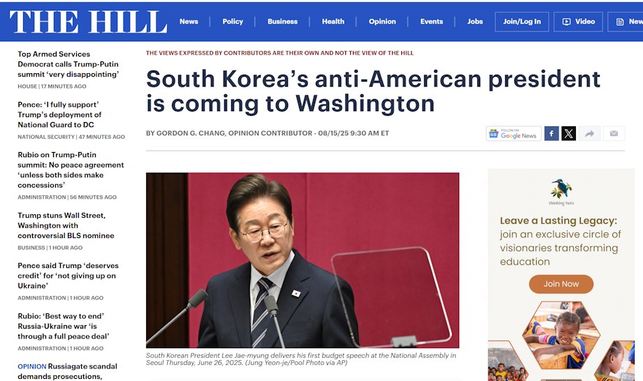Open the Opinion menu item
643x381 pixels.
coord(382,22)
